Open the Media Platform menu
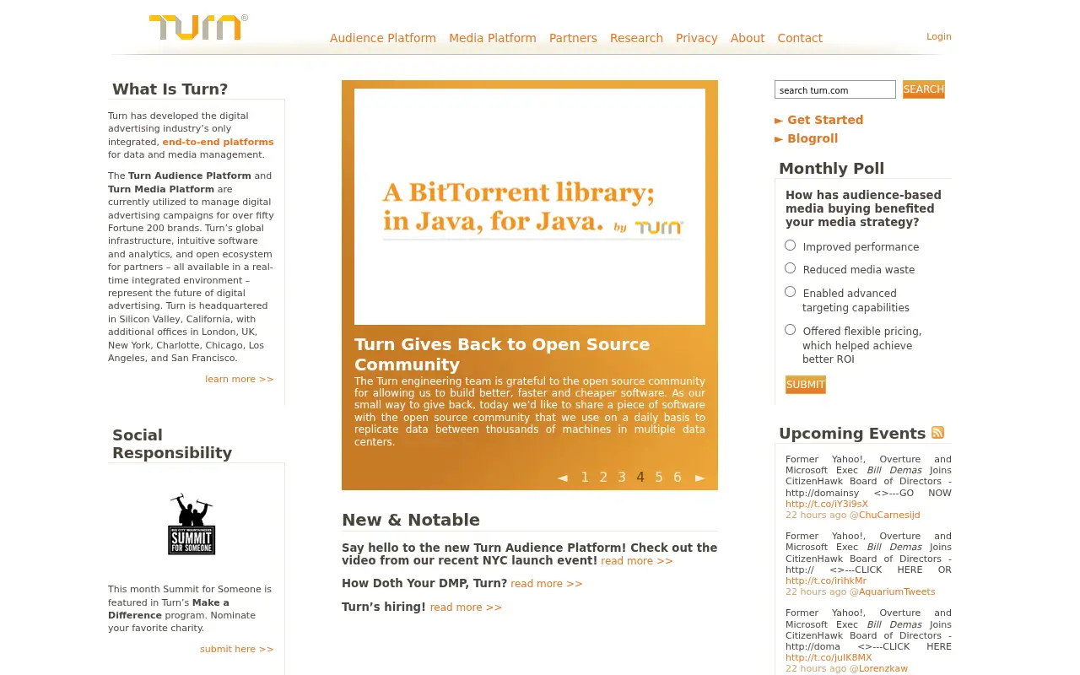The width and height of the screenshot is (1080, 675). (493, 38)
